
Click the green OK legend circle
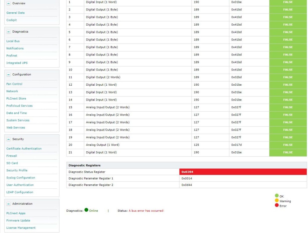coord(277,196)
